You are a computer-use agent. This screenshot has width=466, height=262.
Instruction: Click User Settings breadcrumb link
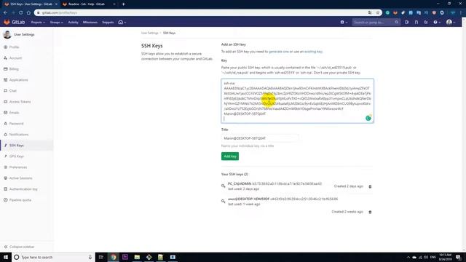(x=149, y=33)
